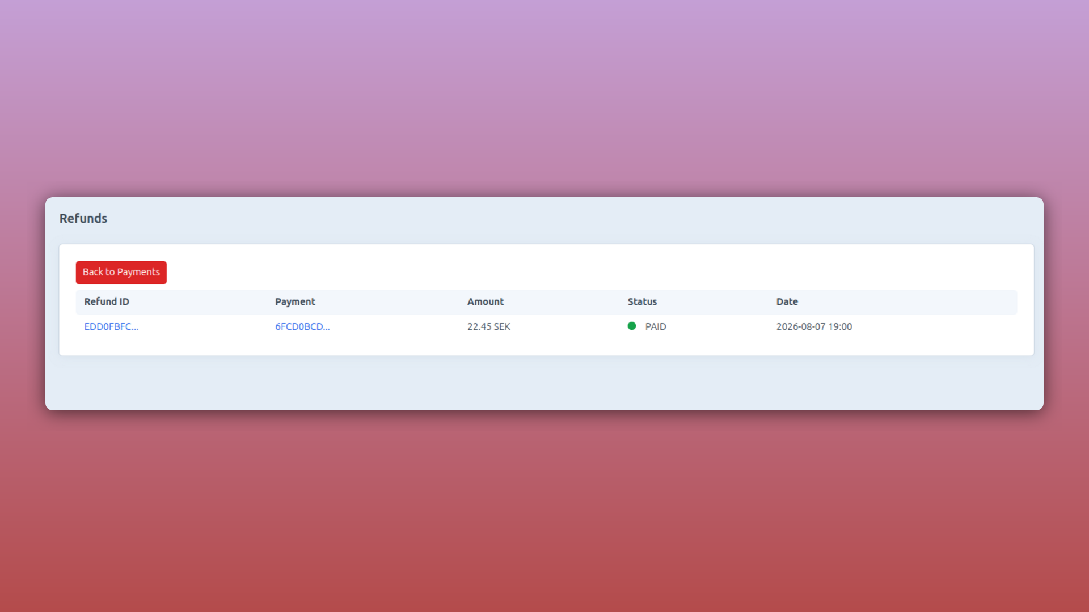The image size is (1089, 612).
Task: Click the Payment column header
Action: (x=295, y=301)
